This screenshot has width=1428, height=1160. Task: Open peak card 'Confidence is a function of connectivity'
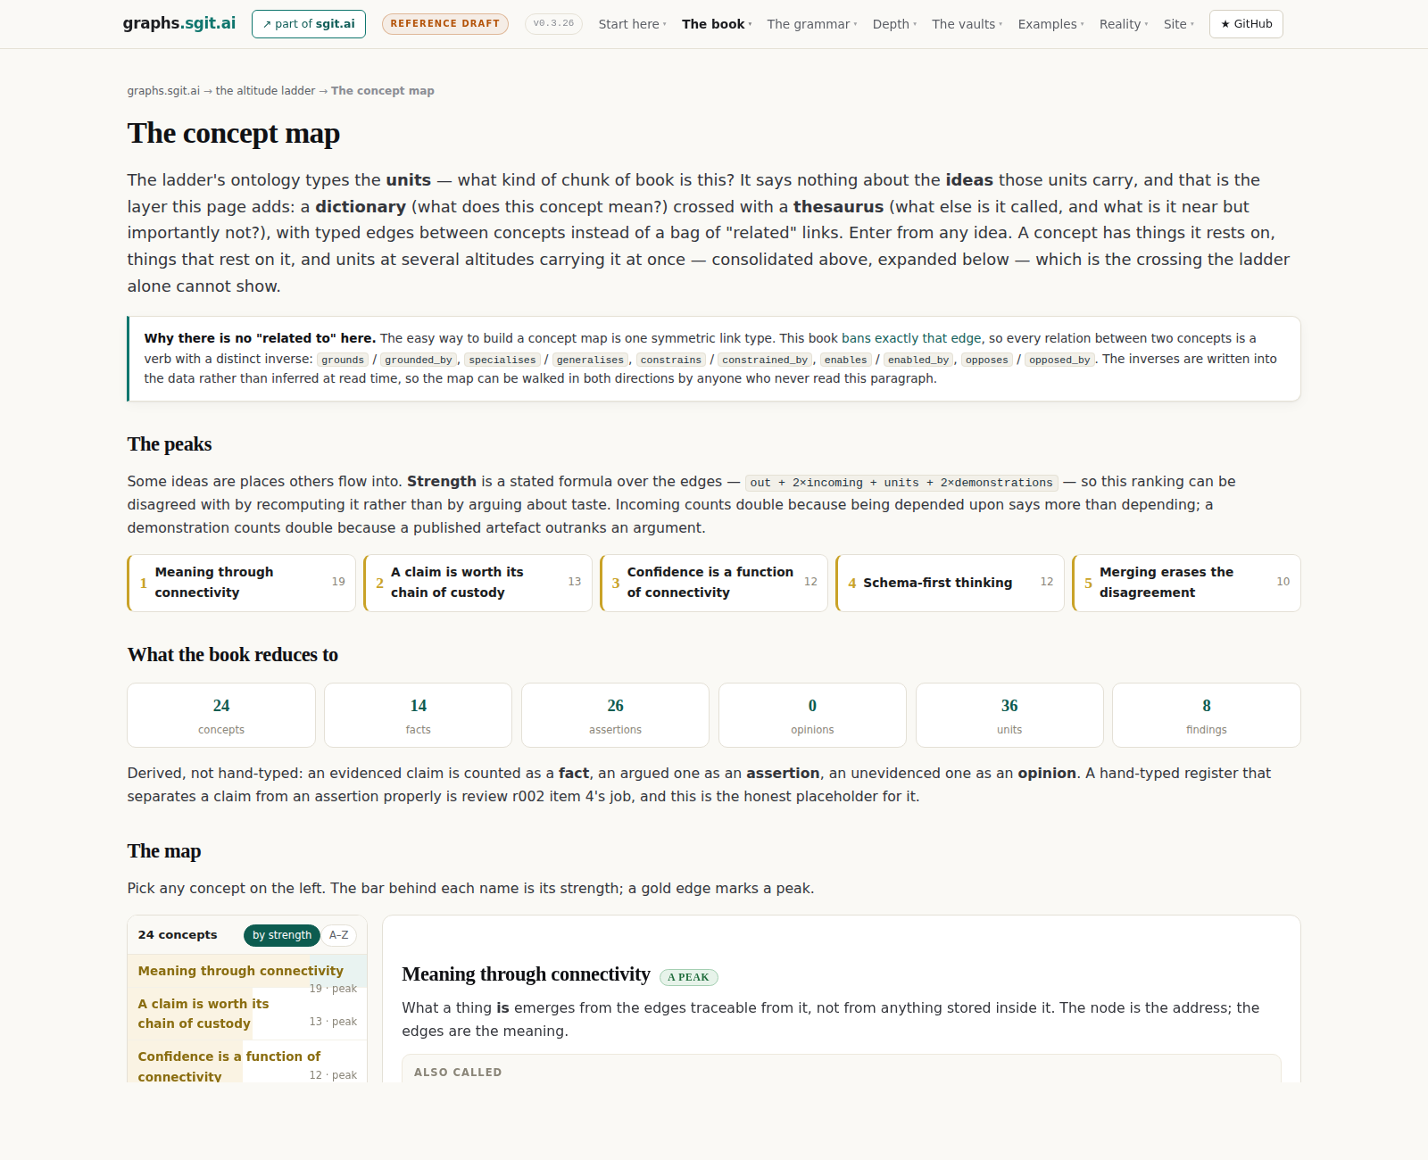[714, 583]
